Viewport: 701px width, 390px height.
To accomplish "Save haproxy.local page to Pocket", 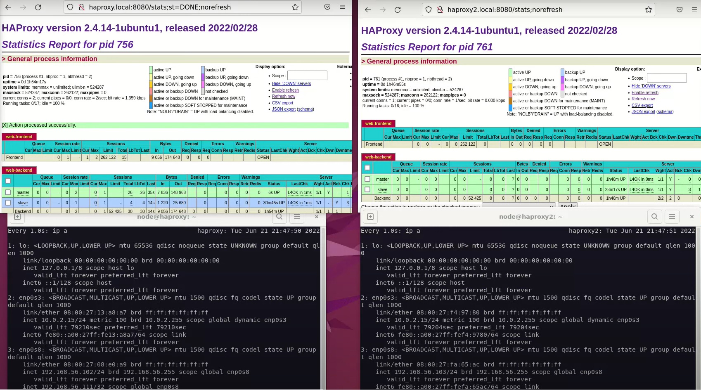I will pyautogui.click(x=327, y=7).
